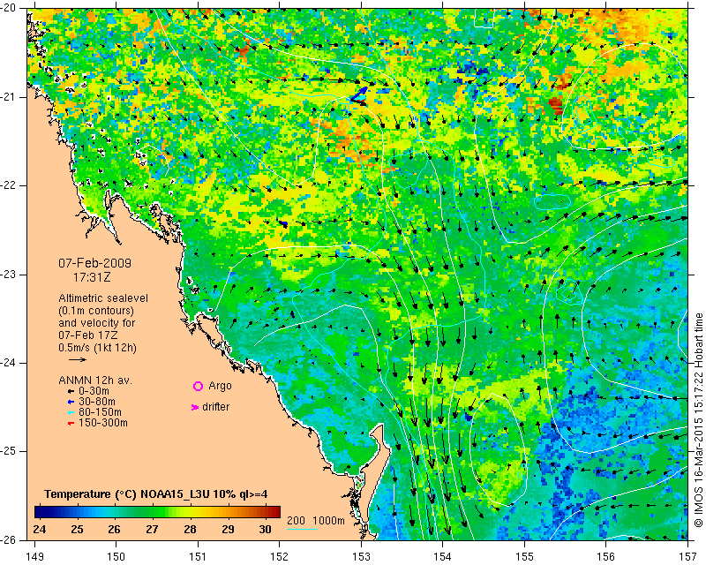Click the 155 longitude axis label
Image resolution: width=706 pixels, height=565 pixels.
(524, 557)
